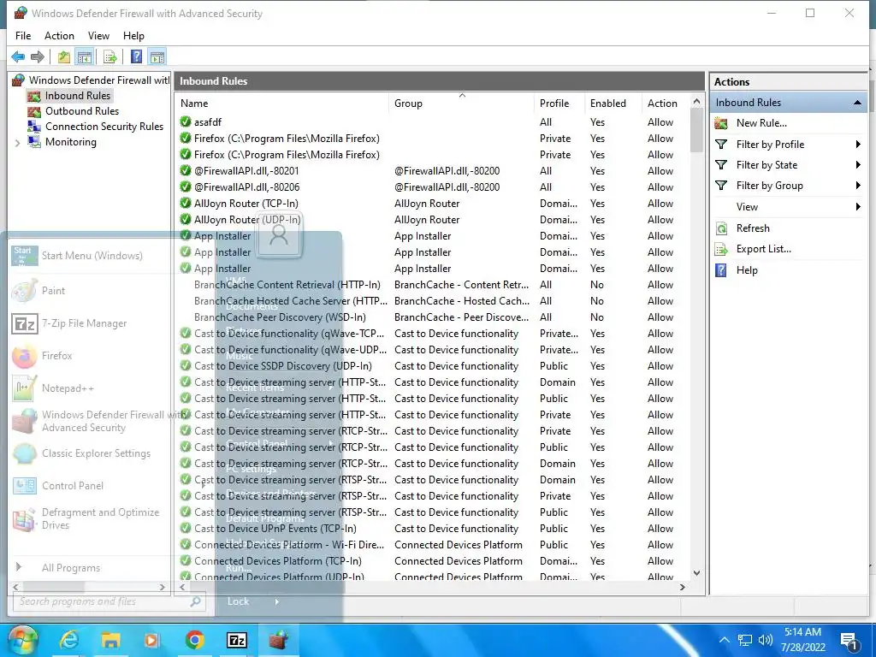Open the View submenu arrow in Actions

(x=858, y=207)
